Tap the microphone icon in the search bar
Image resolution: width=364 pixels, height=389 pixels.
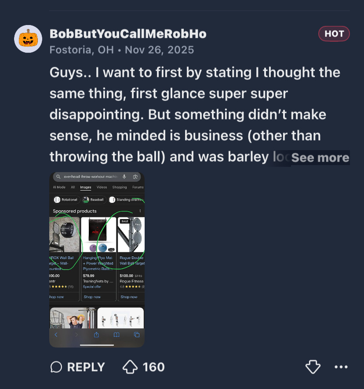point(124,176)
